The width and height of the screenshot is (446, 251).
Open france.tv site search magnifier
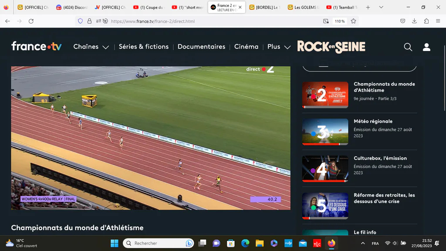pyautogui.click(x=408, y=47)
